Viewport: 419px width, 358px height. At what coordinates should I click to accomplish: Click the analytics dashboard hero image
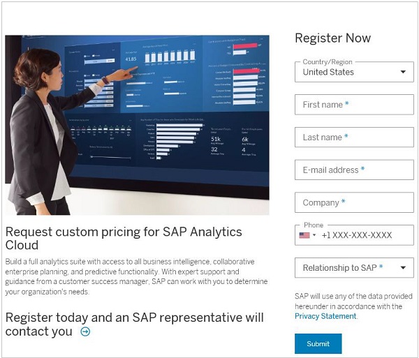coord(137,124)
